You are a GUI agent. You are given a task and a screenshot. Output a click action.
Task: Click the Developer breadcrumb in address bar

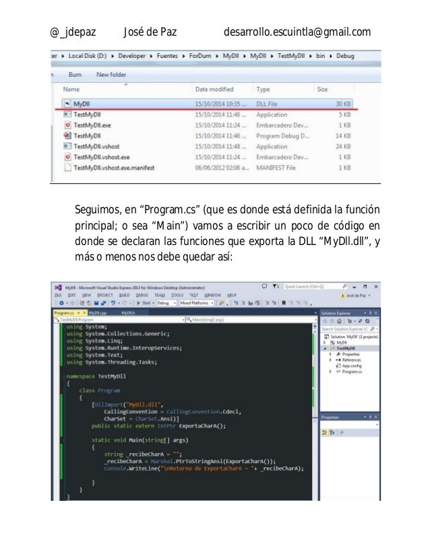tap(131, 56)
